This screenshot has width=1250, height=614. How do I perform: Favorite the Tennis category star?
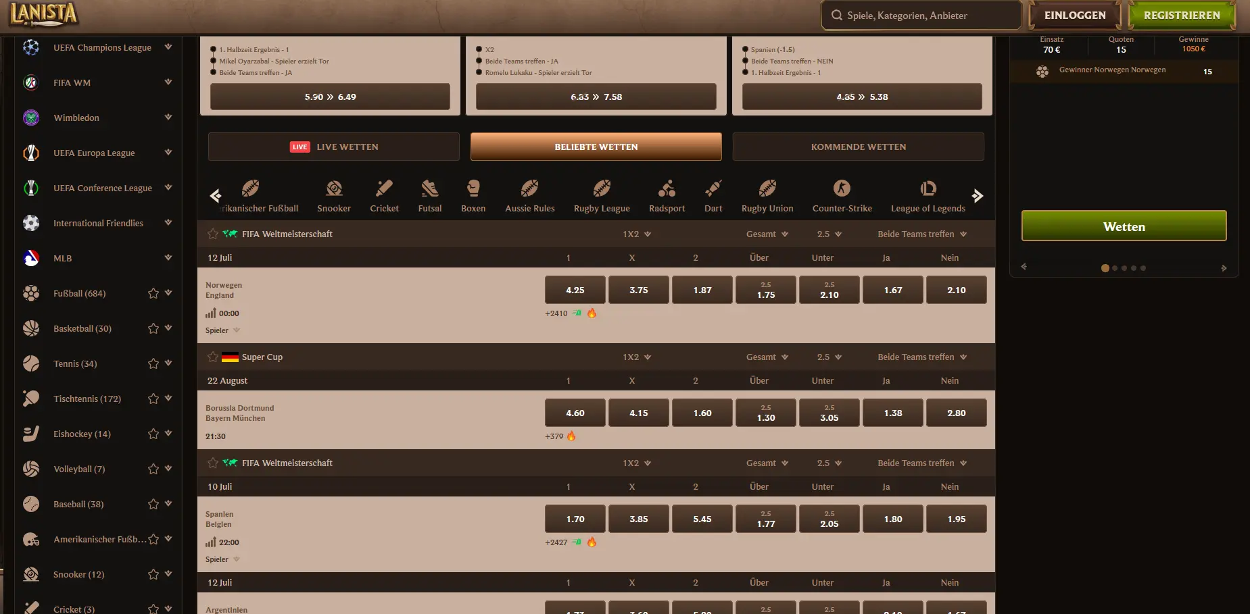tap(153, 363)
